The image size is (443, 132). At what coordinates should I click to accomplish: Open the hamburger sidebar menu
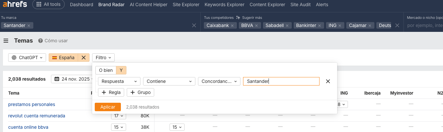click(6, 41)
